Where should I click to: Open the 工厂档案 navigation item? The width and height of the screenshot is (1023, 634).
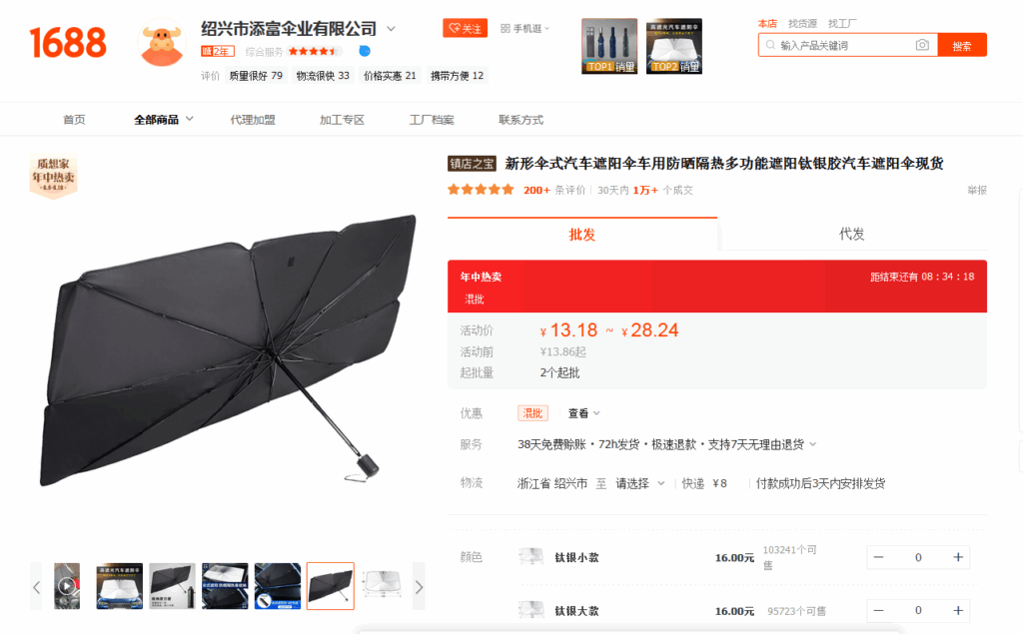pos(432,120)
